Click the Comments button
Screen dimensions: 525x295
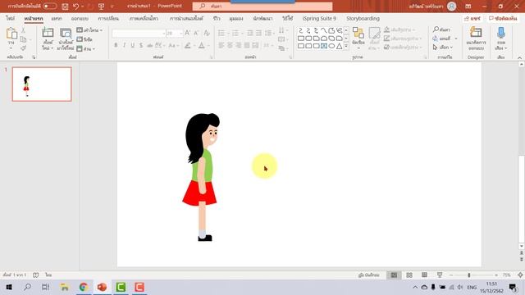503,19
